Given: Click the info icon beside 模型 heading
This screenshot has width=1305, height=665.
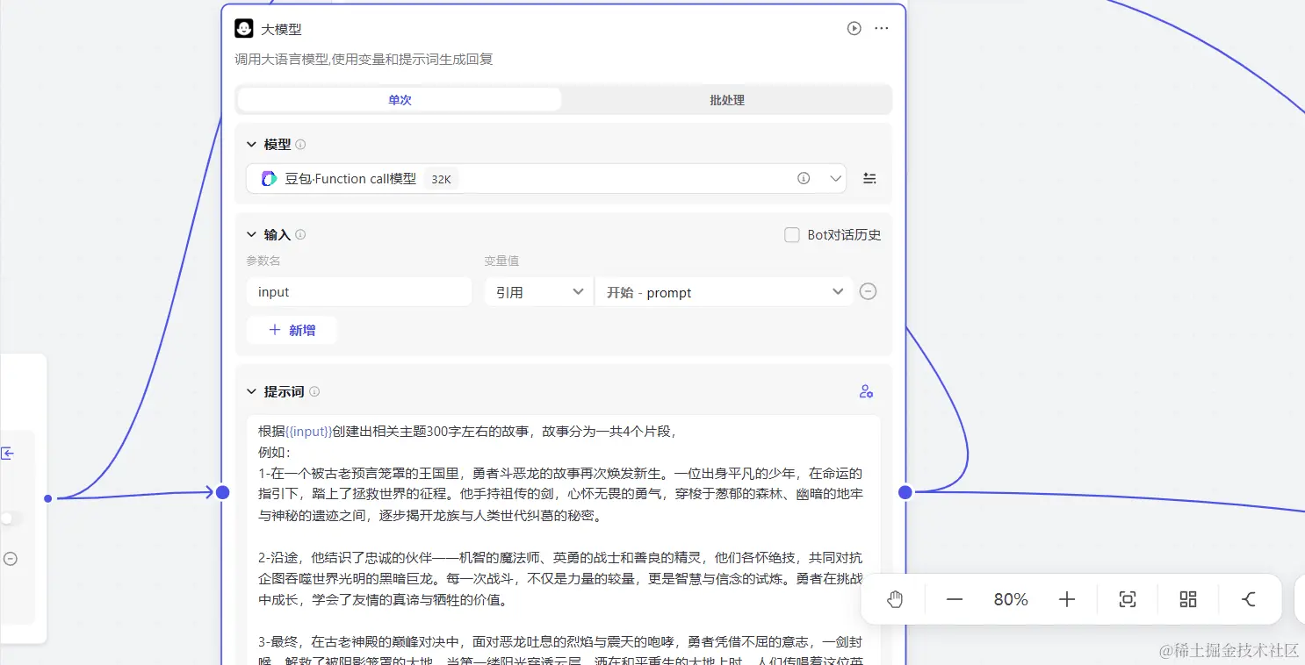Looking at the screenshot, I should (300, 145).
